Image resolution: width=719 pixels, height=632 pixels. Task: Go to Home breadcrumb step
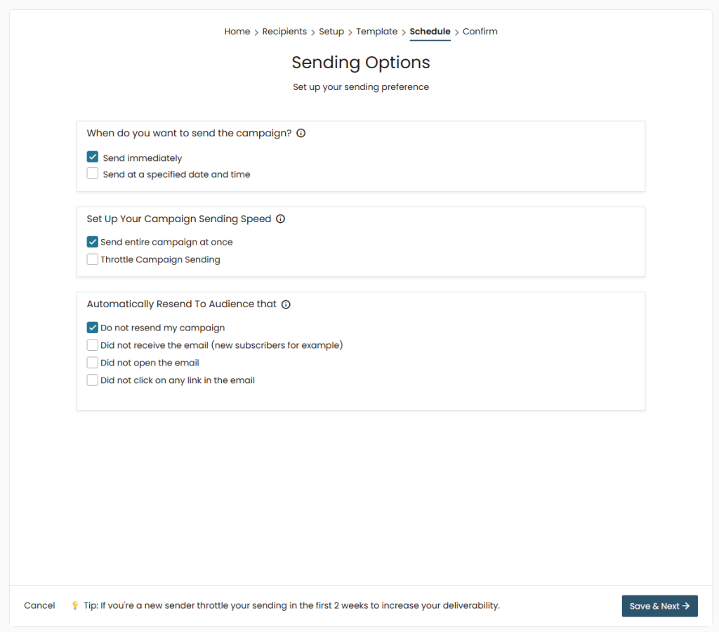pyautogui.click(x=237, y=32)
